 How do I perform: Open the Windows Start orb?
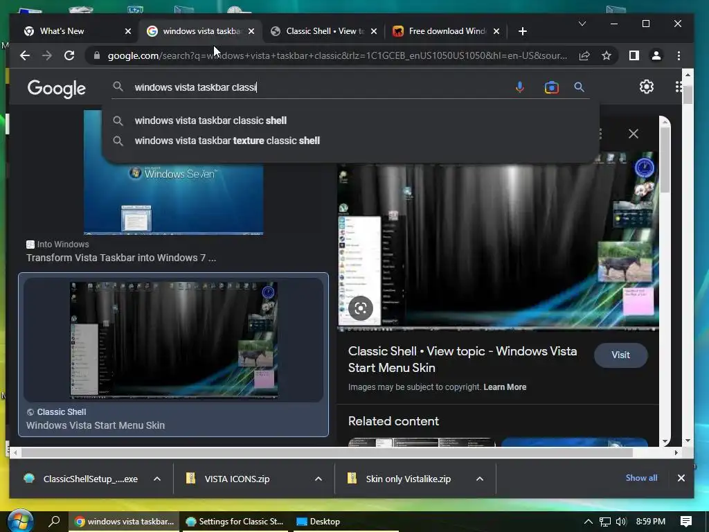pos(20,521)
